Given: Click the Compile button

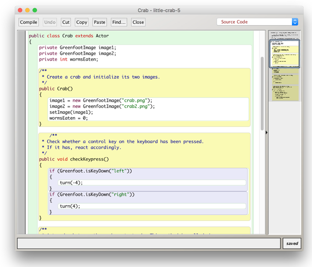Looking at the screenshot, I should pyautogui.click(x=29, y=22).
